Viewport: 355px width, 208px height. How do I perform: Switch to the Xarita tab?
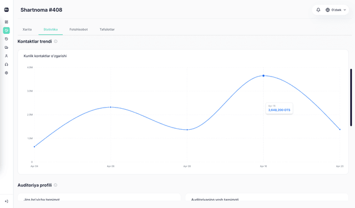click(x=27, y=29)
